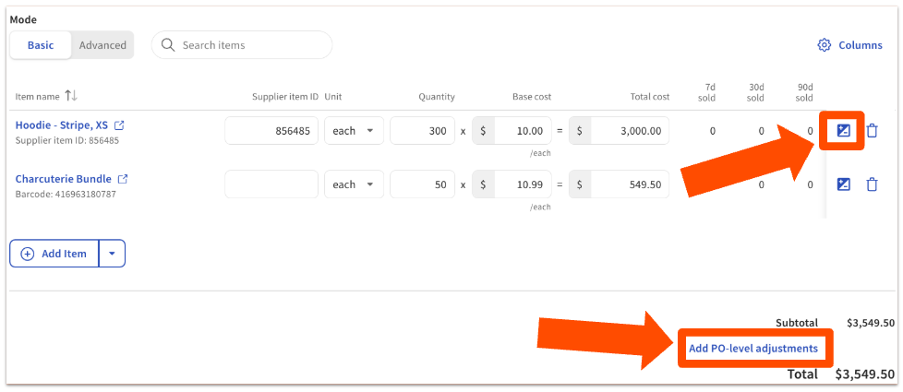Image resolution: width=903 pixels, height=392 pixels.
Task: Open Charcuterie Bundle external link icon
Action: click(123, 179)
